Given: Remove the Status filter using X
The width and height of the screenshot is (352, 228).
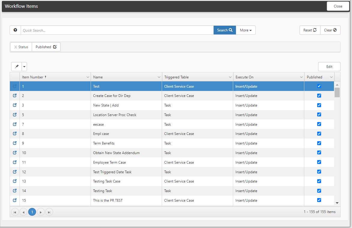Looking at the screenshot, I should point(16,47).
